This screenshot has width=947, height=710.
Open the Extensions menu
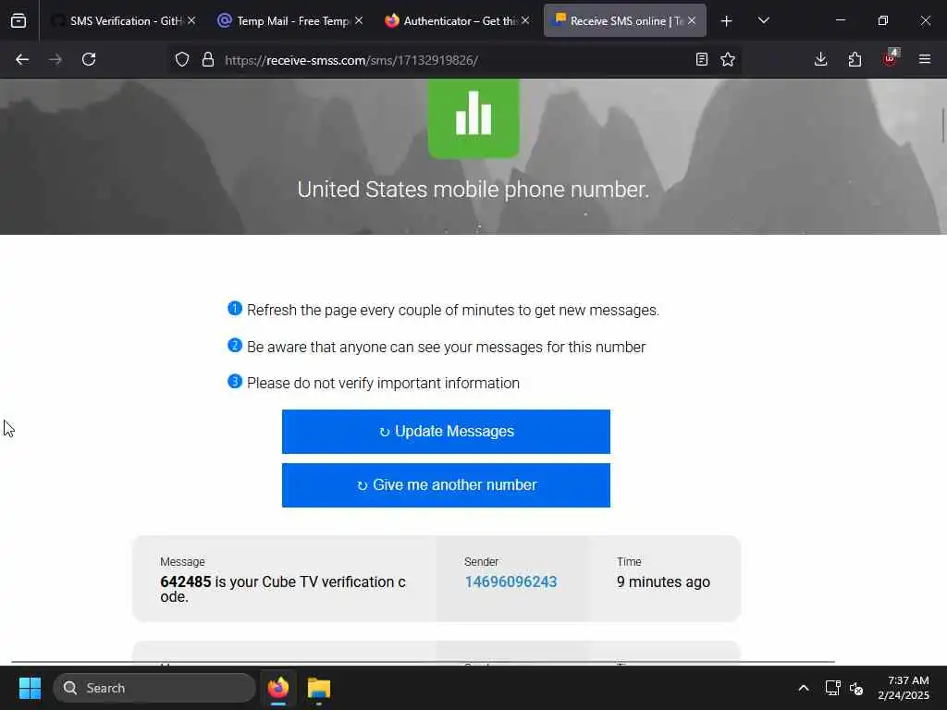click(x=855, y=60)
